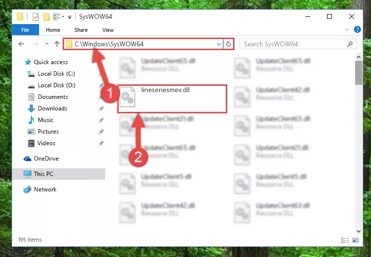Open Videos in the navigation pane
The image size is (371, 257).
(46, 143)
